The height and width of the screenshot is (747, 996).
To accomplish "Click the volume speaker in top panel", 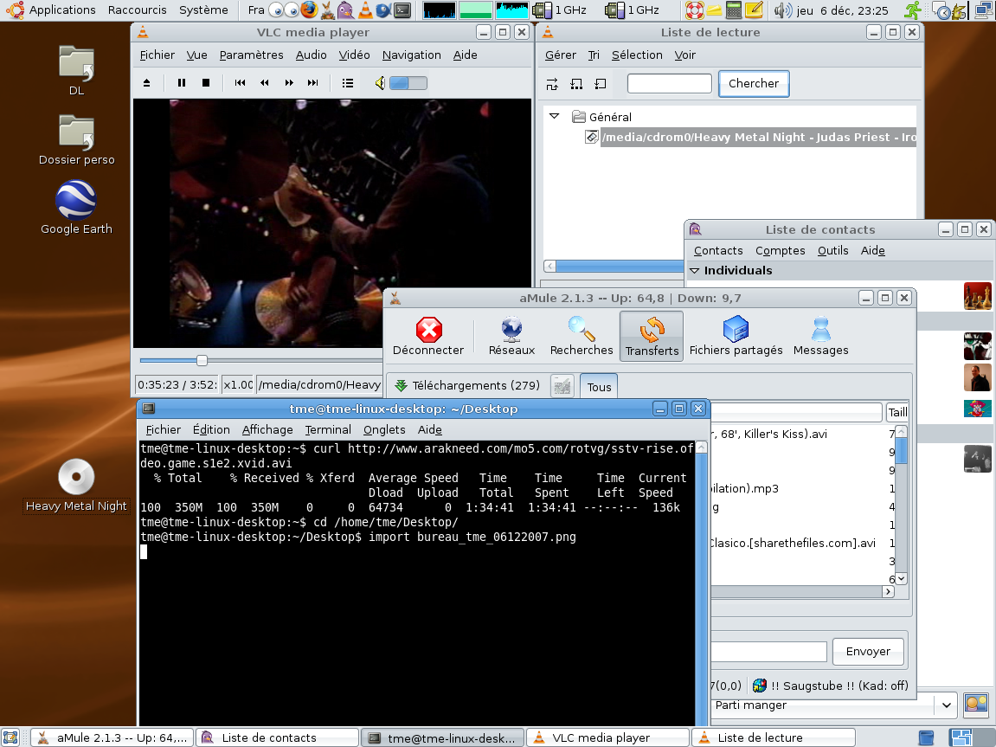I will point(782,10).
